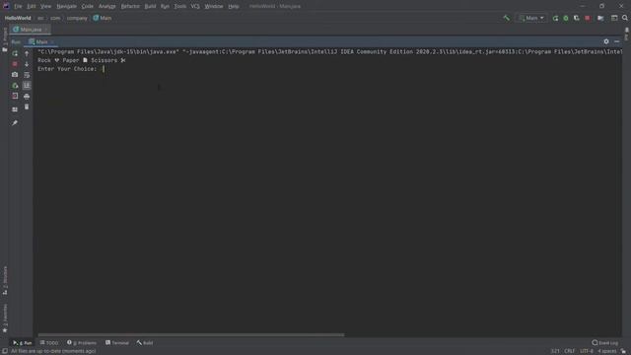Viewport: 631px width, 355px height.
Task: Open Project Structure icon in toolbar
Action: (x=600, y=18)
